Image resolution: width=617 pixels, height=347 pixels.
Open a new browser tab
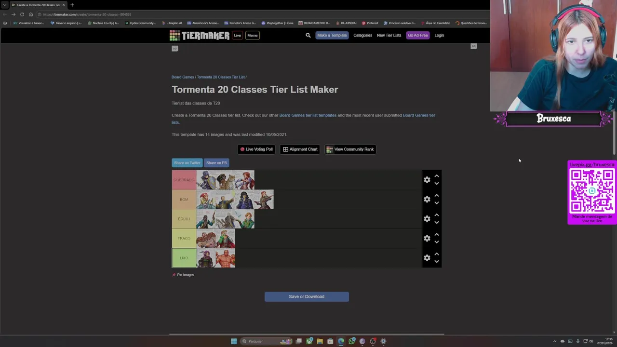pos(72,5)
